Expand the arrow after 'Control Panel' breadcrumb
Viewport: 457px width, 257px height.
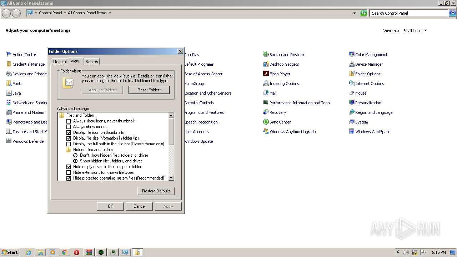click(x=65, y=13)
